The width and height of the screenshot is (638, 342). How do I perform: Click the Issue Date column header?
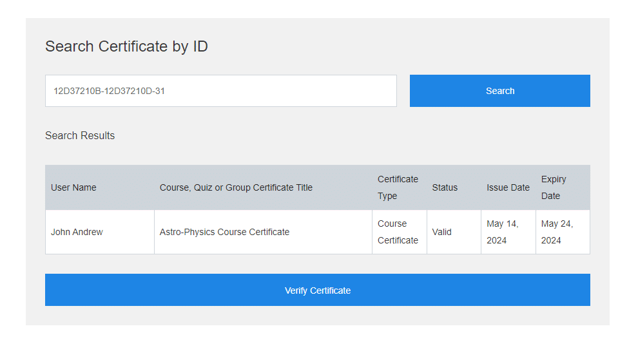pos(508,187)
